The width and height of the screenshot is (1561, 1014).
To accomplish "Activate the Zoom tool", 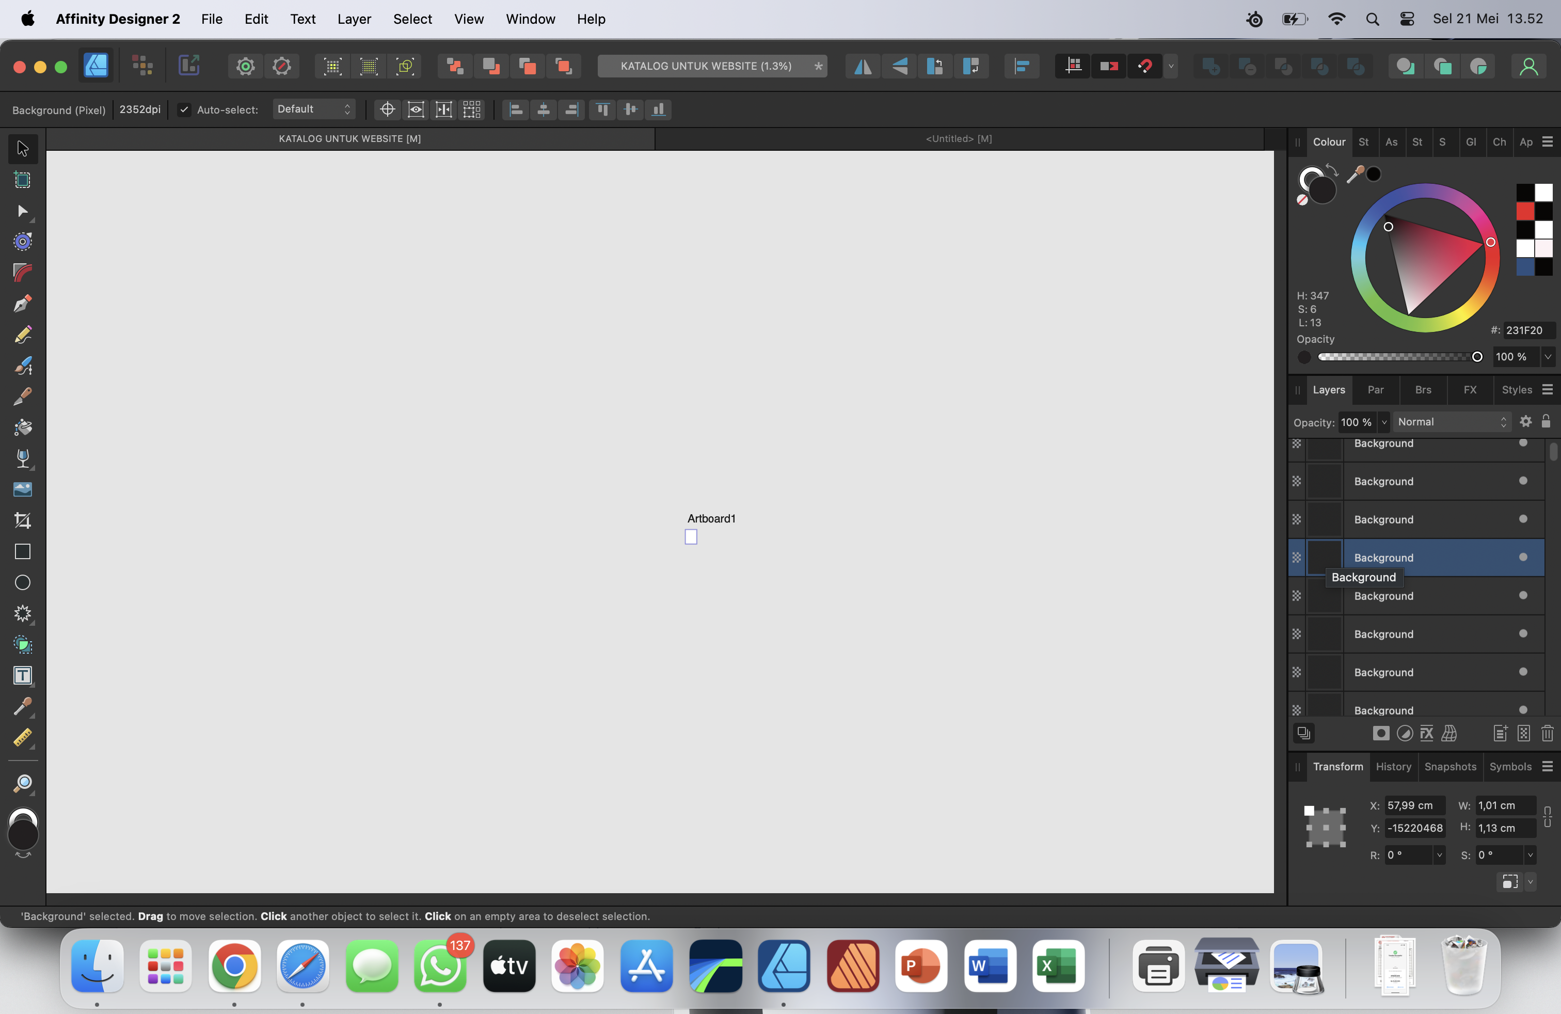I will pyautogui.click(x=23, y=784).
